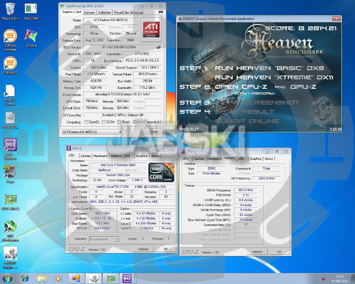Open the PowerColor Giveaway tab
Screen dimensions: 355x284
(x=128, y=13)
